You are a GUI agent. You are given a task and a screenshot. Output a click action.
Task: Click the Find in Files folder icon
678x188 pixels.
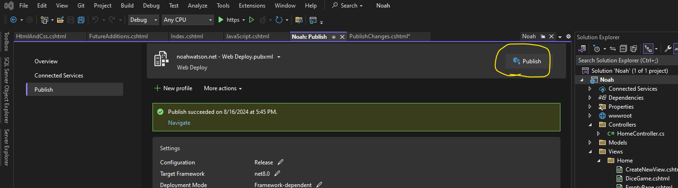(x=298, y=20)
